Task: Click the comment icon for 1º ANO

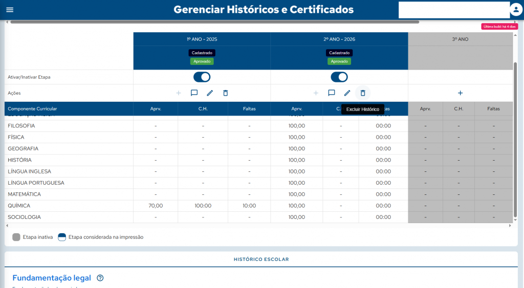Action: 194,93
